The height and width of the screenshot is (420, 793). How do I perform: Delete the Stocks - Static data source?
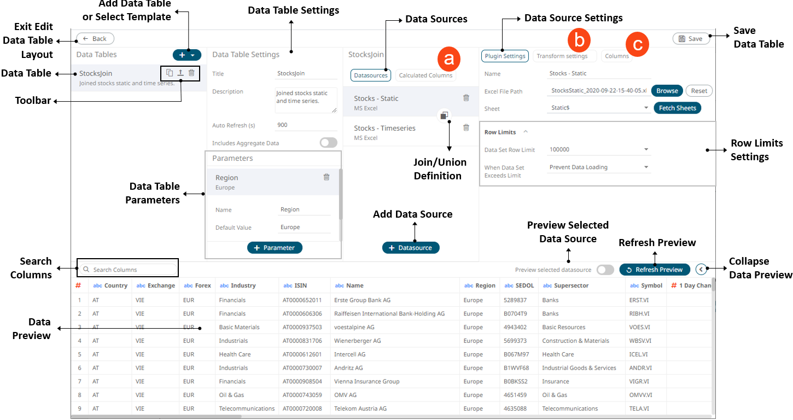pos(466,98)
